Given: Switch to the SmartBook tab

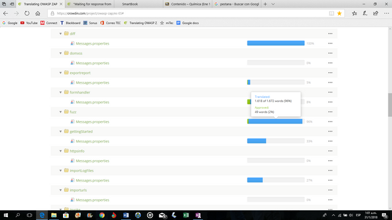Looking at the screenshot, I should (139, 4).
